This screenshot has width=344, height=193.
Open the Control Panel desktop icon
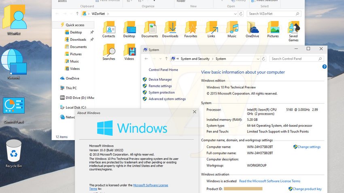click(x=14, y=110)
